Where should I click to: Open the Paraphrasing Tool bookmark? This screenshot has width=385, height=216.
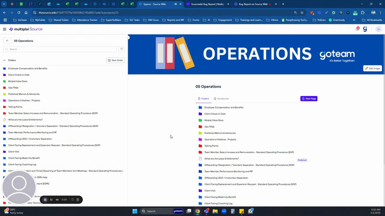click(295, 20)
